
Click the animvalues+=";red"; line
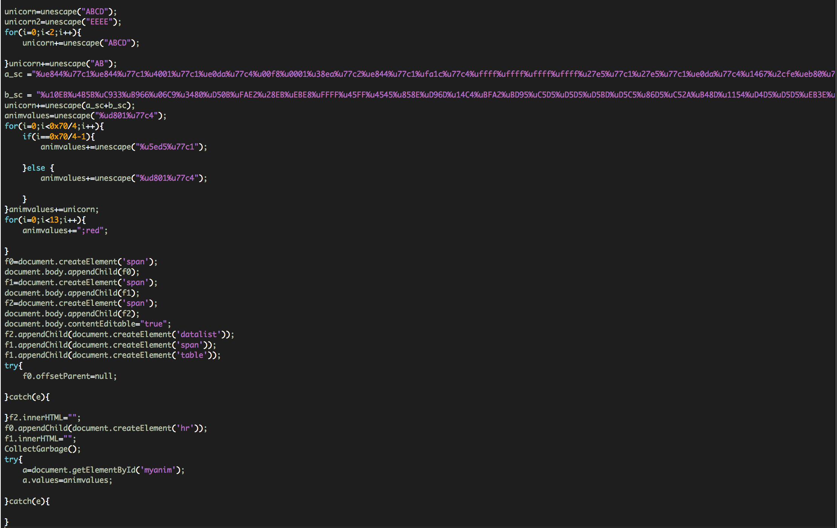65,230
